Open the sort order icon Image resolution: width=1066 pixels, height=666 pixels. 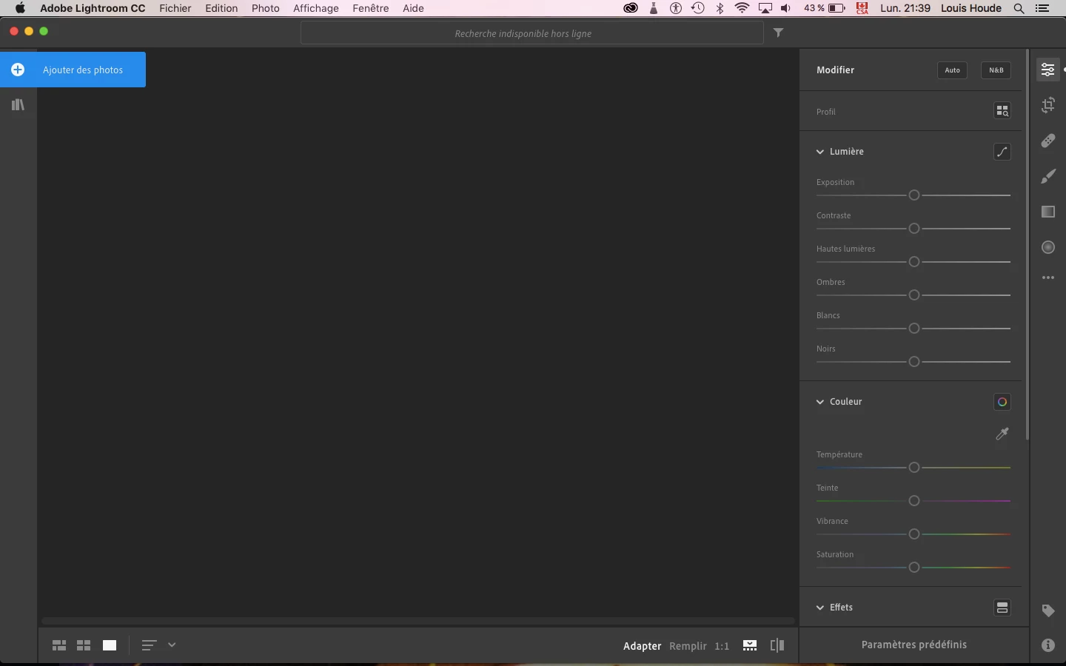(149, 645)
